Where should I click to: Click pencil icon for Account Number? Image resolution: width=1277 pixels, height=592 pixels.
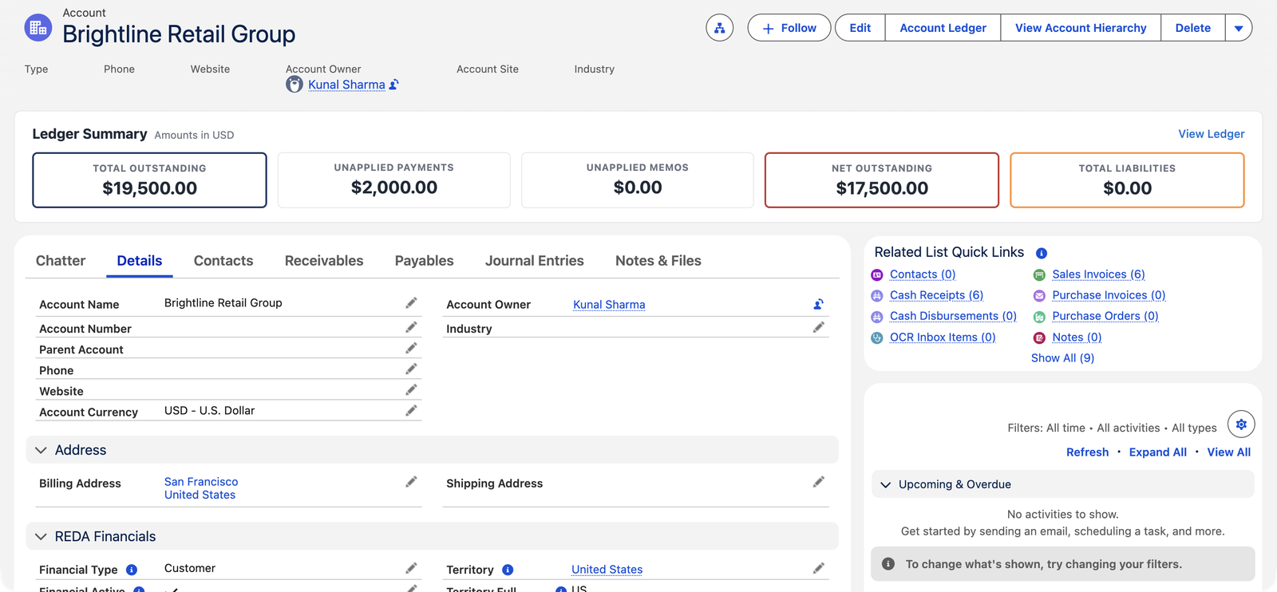pos(411,327)
